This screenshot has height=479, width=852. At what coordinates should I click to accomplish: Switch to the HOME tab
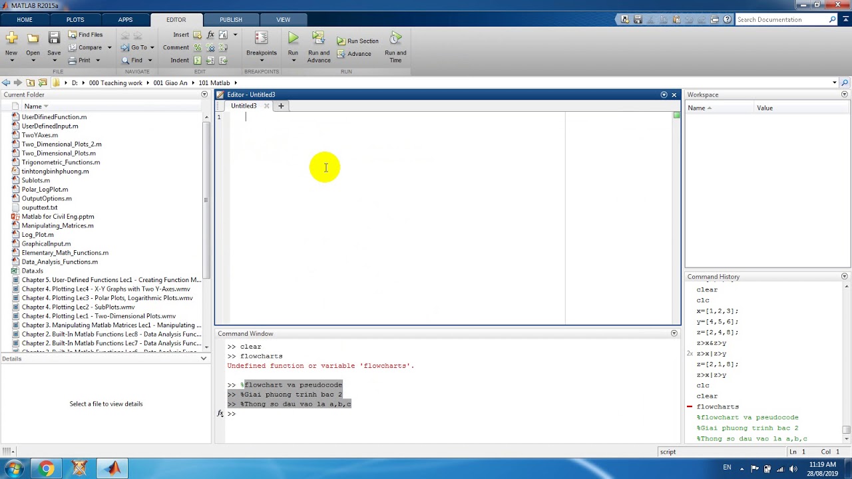(x=24, y=19)
